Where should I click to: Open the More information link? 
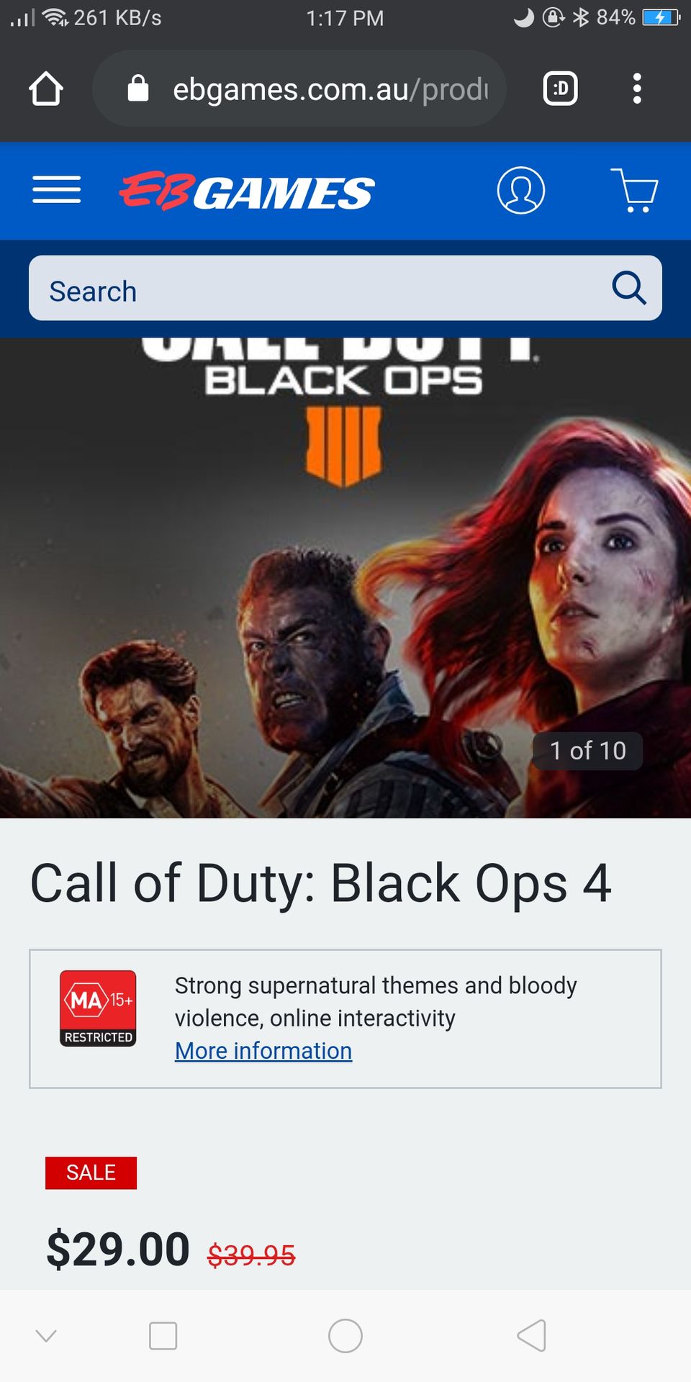[263, 1051]
